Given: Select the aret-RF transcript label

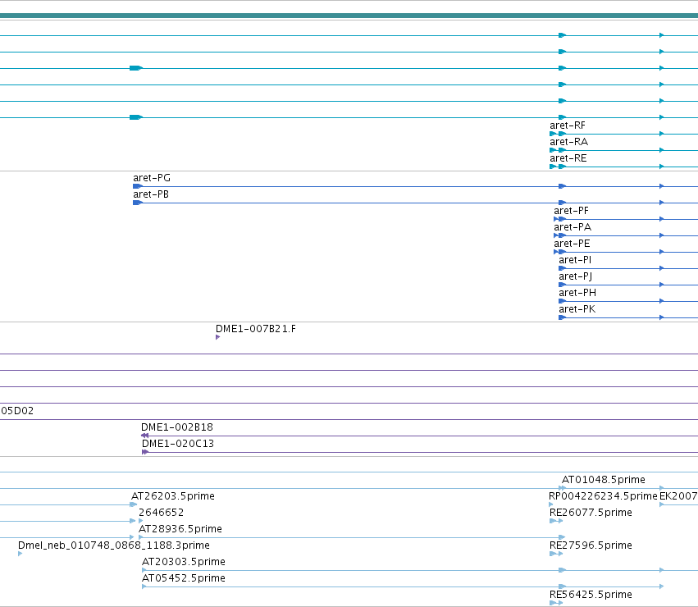Looking at the screenshot, I should 567,126.
